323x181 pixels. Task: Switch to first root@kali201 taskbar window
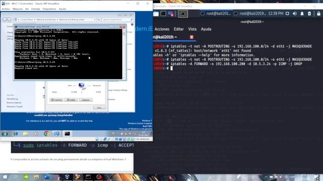point(216,14)
